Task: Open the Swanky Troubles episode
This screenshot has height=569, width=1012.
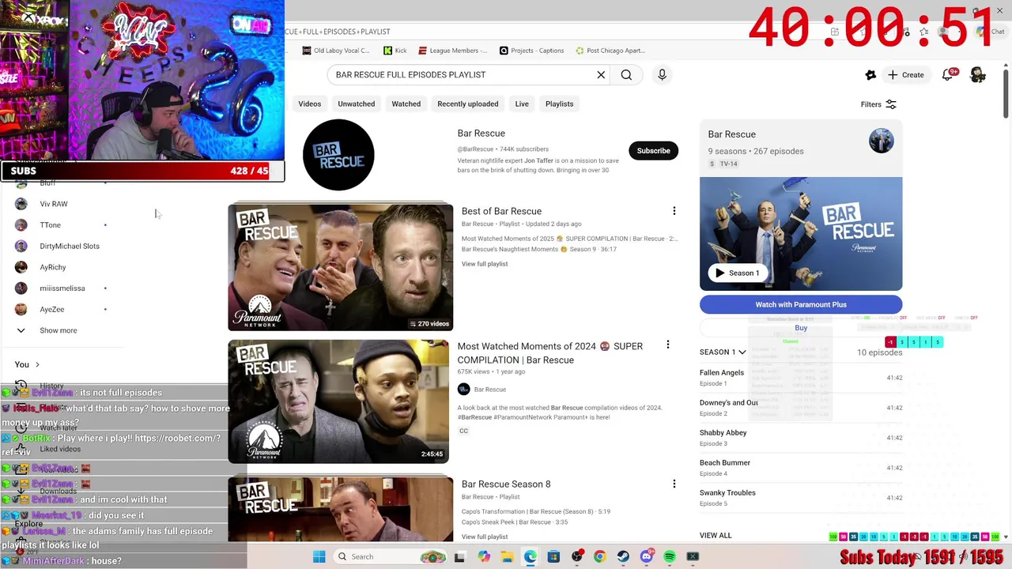Action: (801, 498)
